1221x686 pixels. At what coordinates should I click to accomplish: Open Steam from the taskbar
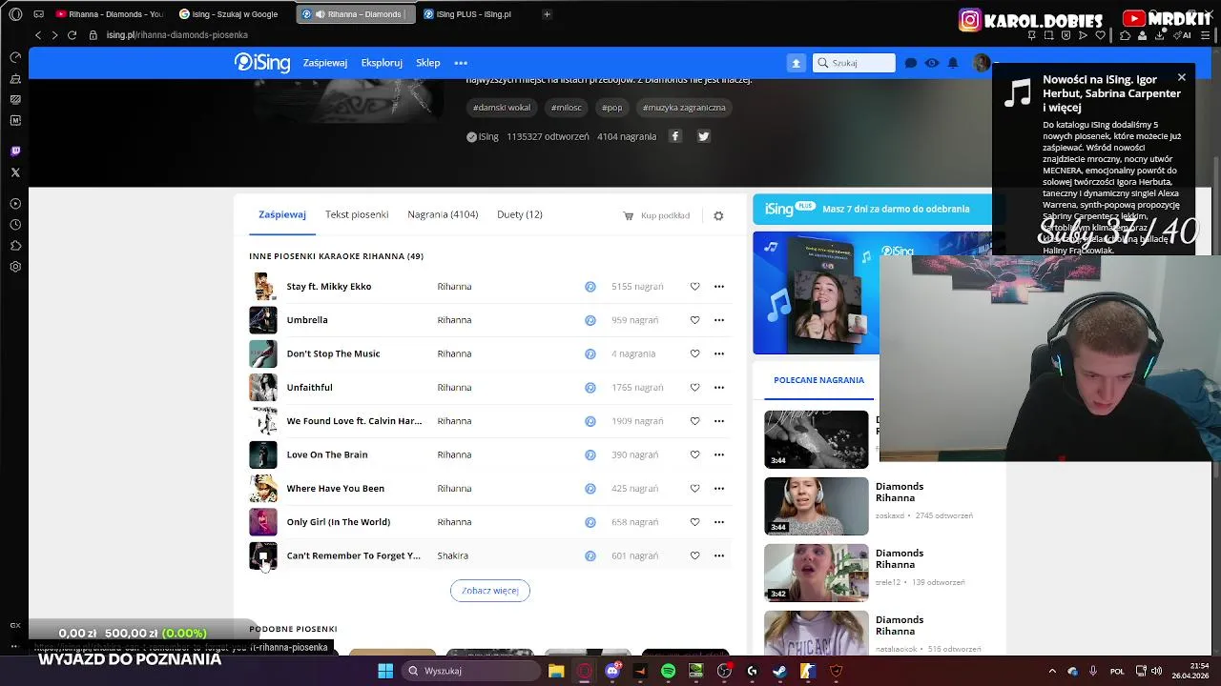tap(779, 671)
